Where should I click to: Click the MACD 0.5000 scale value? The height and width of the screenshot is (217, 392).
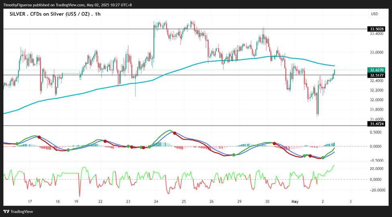(376, 132)
